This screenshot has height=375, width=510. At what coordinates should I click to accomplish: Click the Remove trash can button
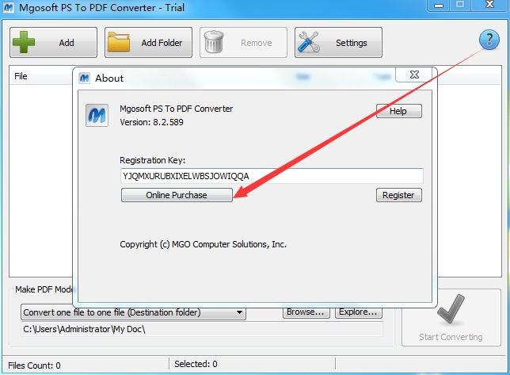click(x=243, y=42)
